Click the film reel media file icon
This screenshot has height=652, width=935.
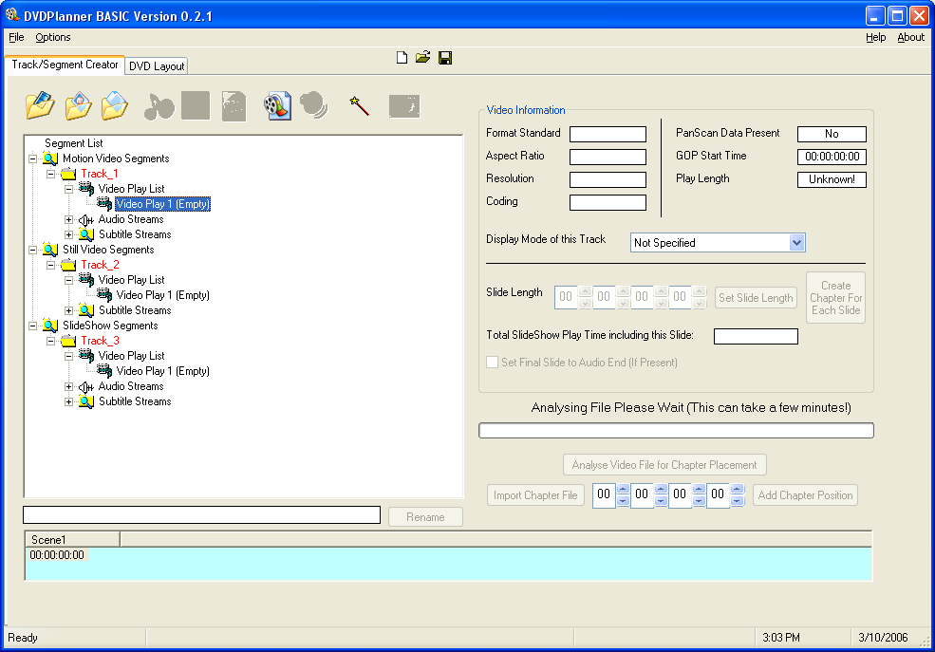(277, 105)
